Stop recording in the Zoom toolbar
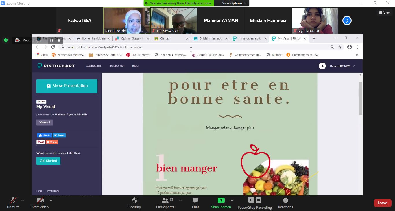 (x=259, y=200)
